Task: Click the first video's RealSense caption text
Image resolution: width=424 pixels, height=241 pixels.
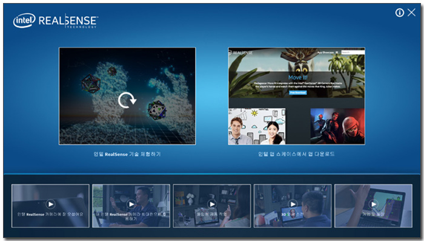Action: (50, 214)
